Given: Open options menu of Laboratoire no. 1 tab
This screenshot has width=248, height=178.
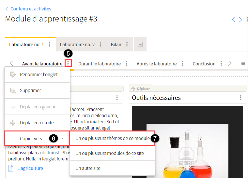Looking at the screenshot, I should 50,44.
